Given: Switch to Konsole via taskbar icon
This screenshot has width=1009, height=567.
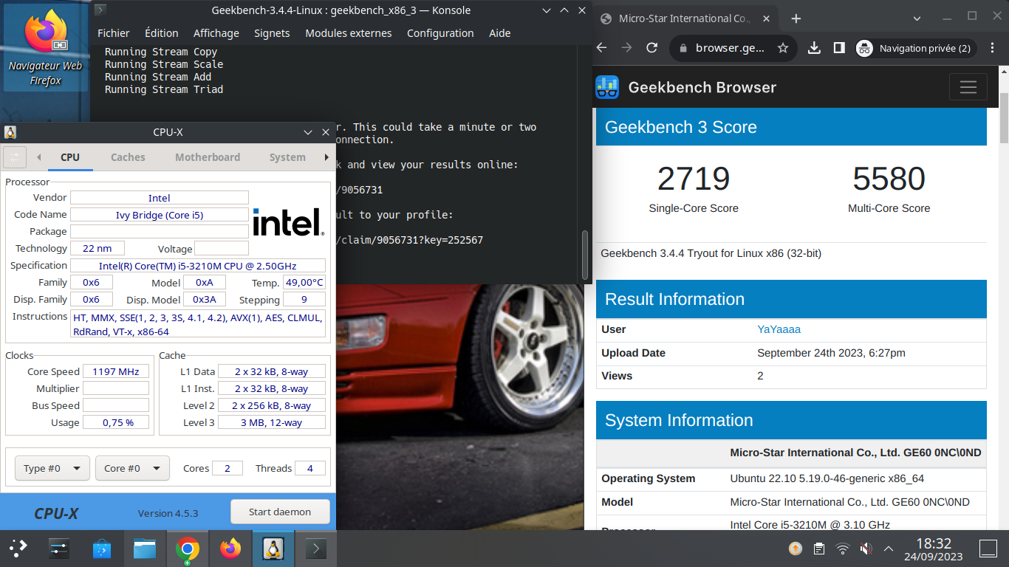Looking at the screenshot, I should point(316,549).
